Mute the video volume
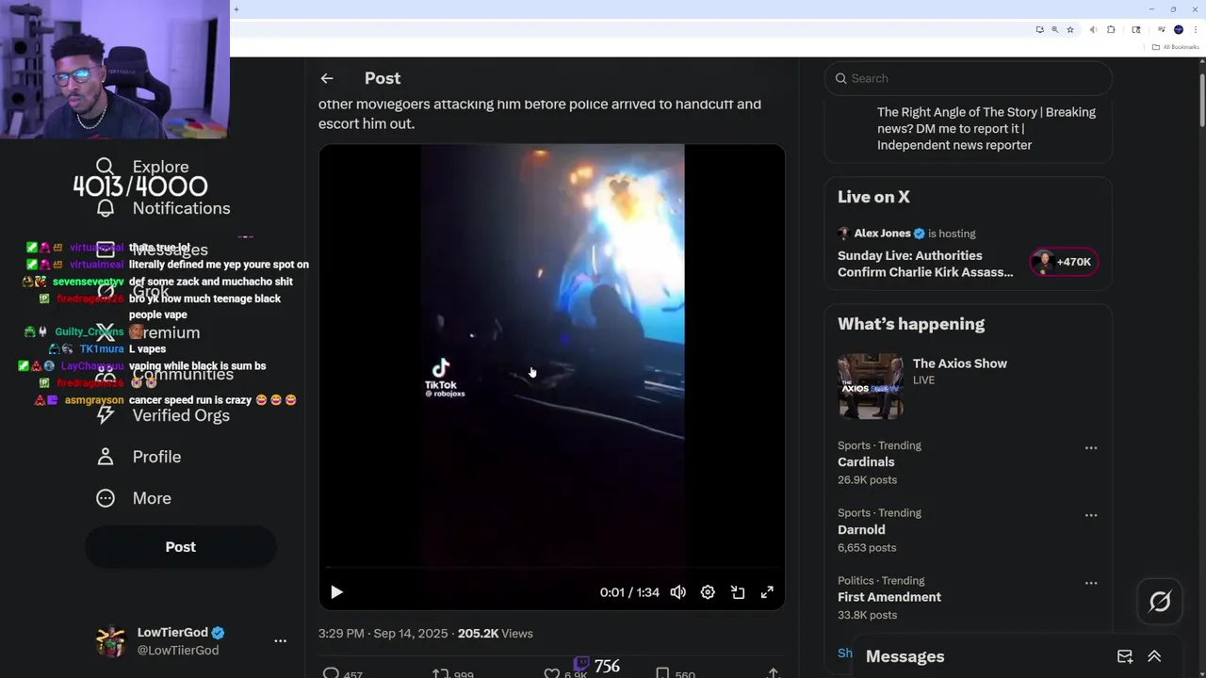This screenshot has height=678, width=1206. [677, 592]
